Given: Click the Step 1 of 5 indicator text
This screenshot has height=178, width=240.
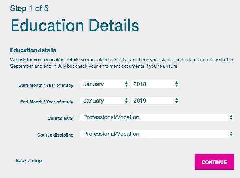Looking at the screenshot, I should [29, 8].
